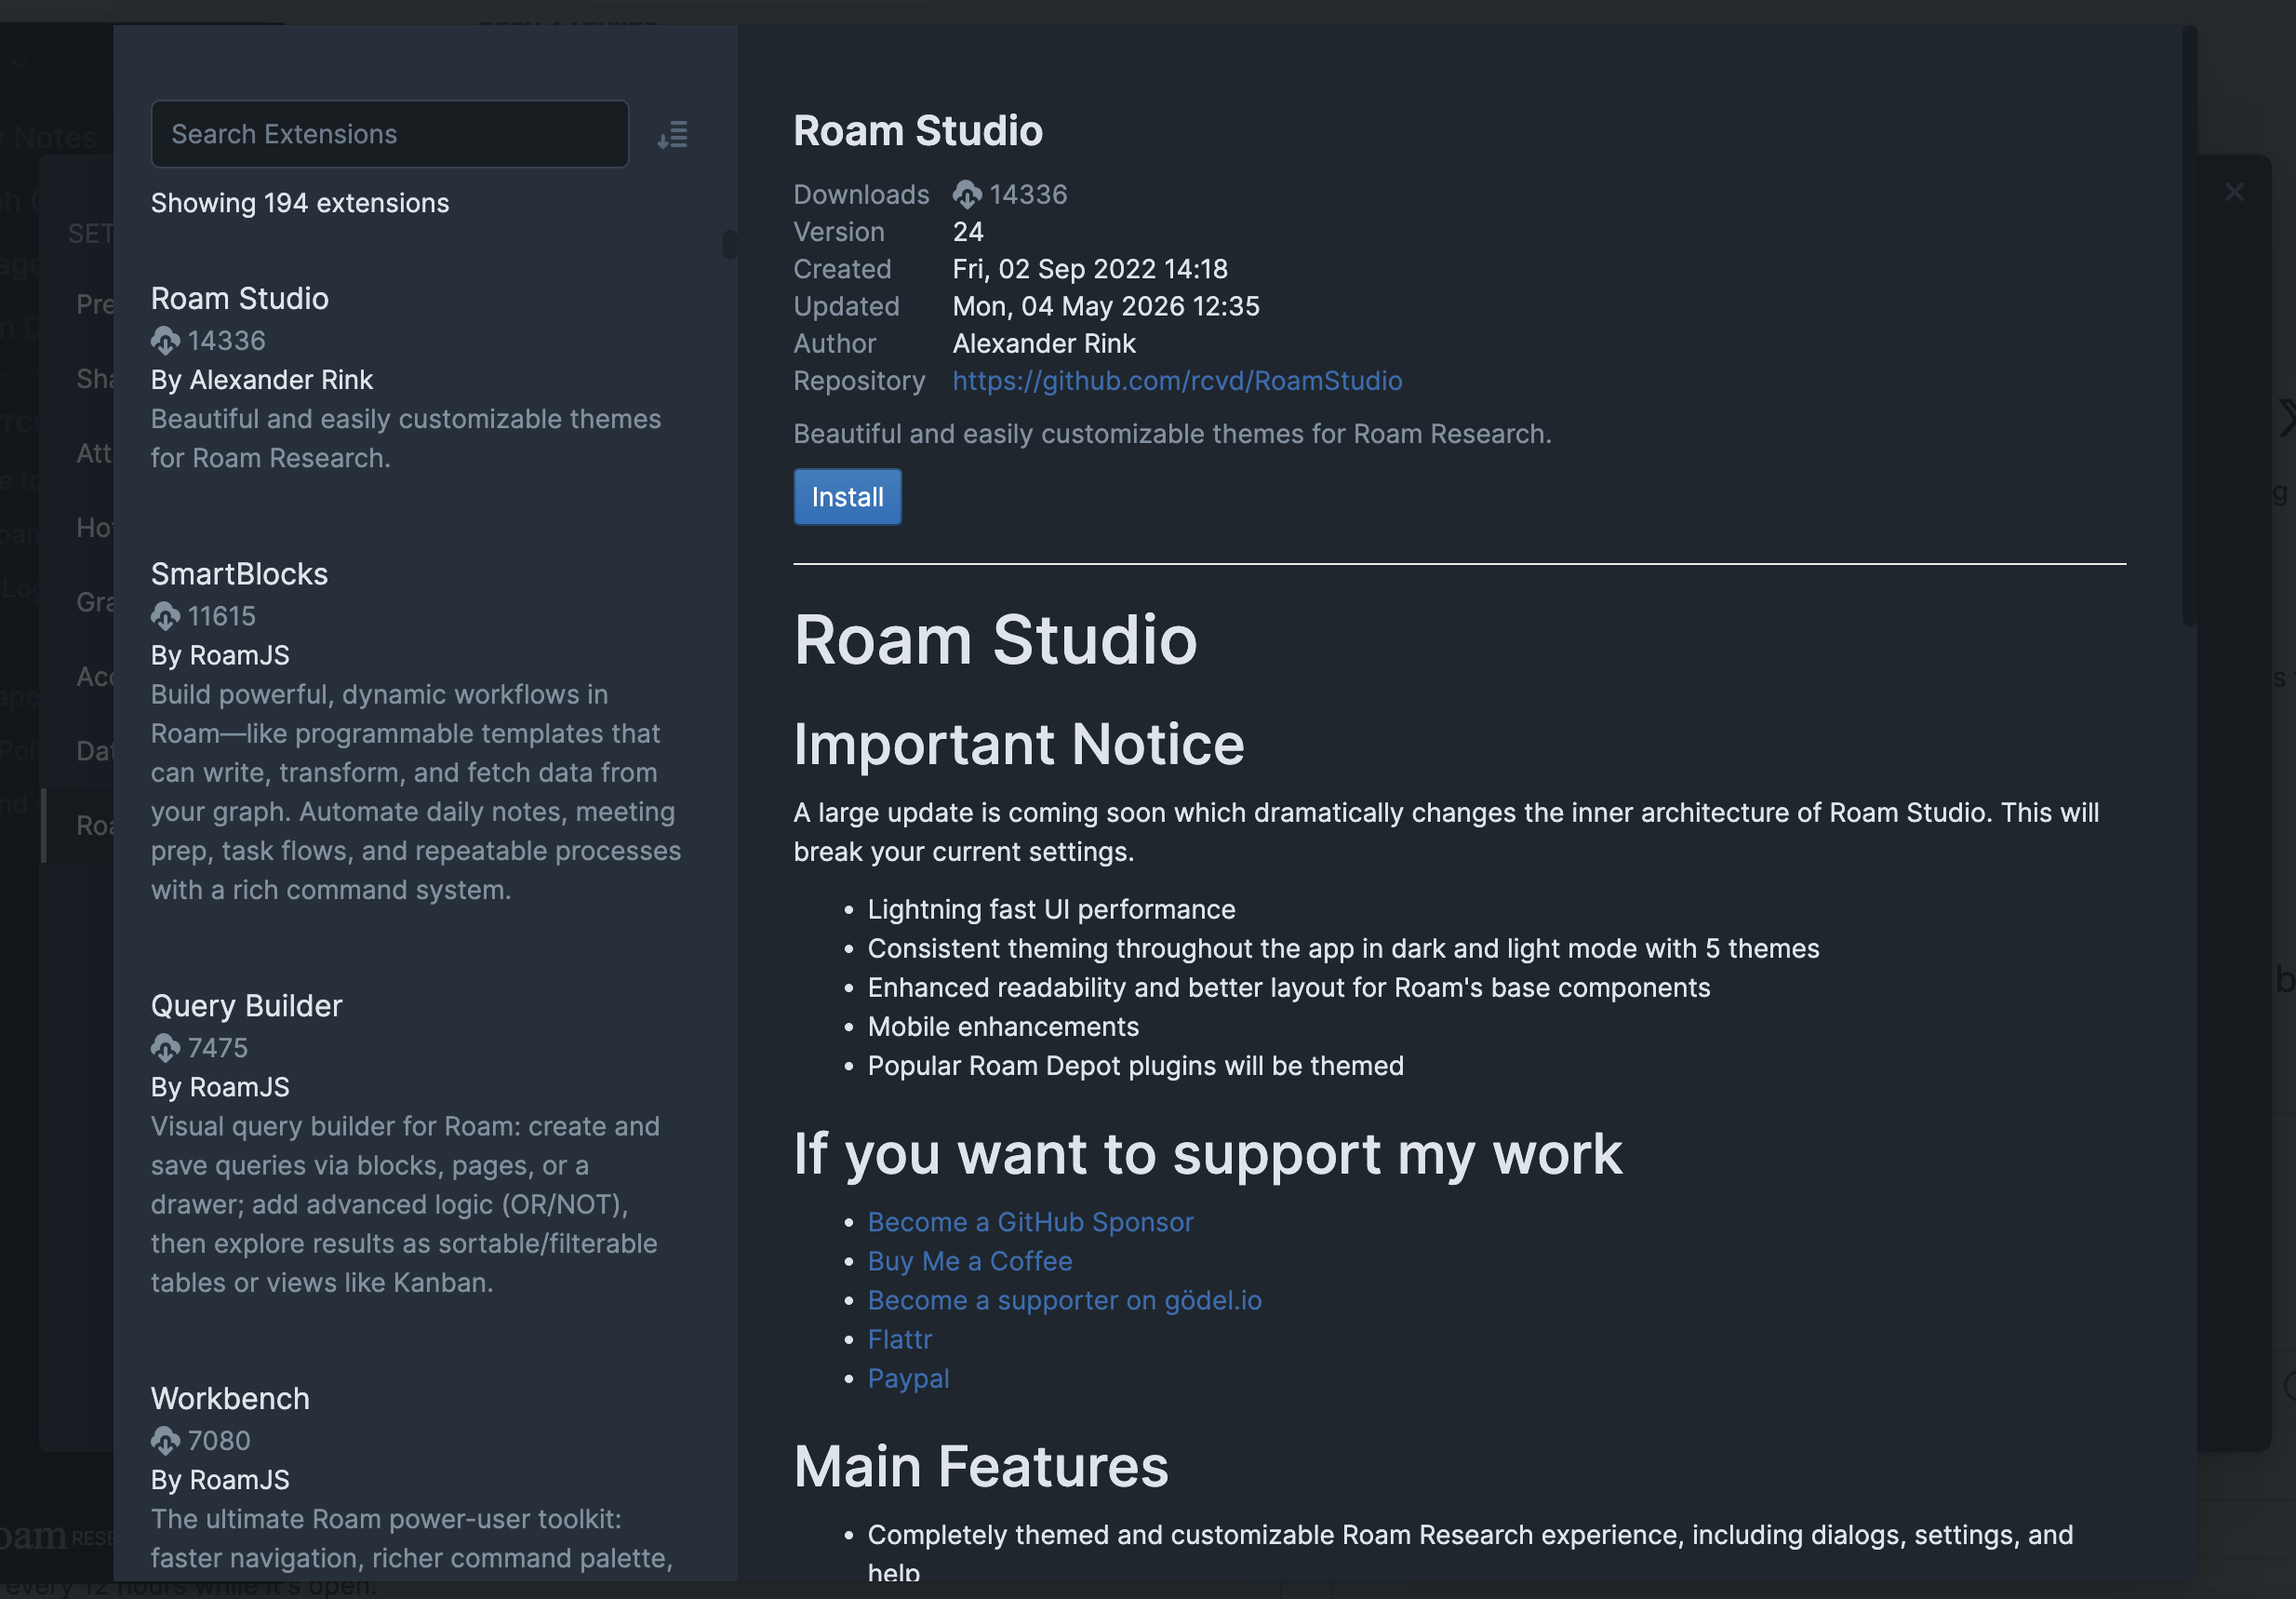
Task: Select the SmartBlocks extension in list
Action: click(239, 573)
